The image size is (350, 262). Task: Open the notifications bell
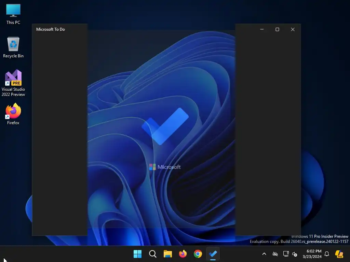tap(327, 254)
